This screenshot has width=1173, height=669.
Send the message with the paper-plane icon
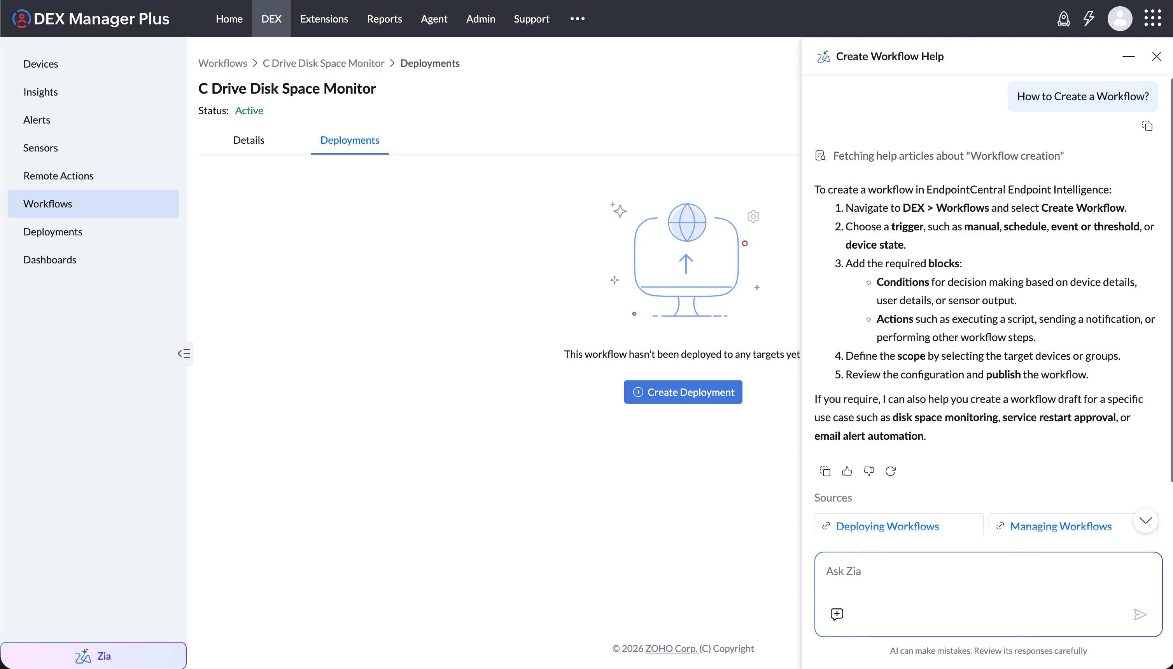coord(1140,614)
